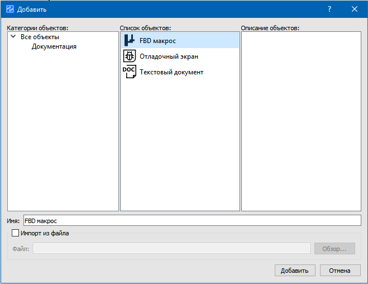Image resolution: width=368 pixels, height=284 pixels.
Task: Collapse the Все объекты tree node
Action: tap(13, 37)
